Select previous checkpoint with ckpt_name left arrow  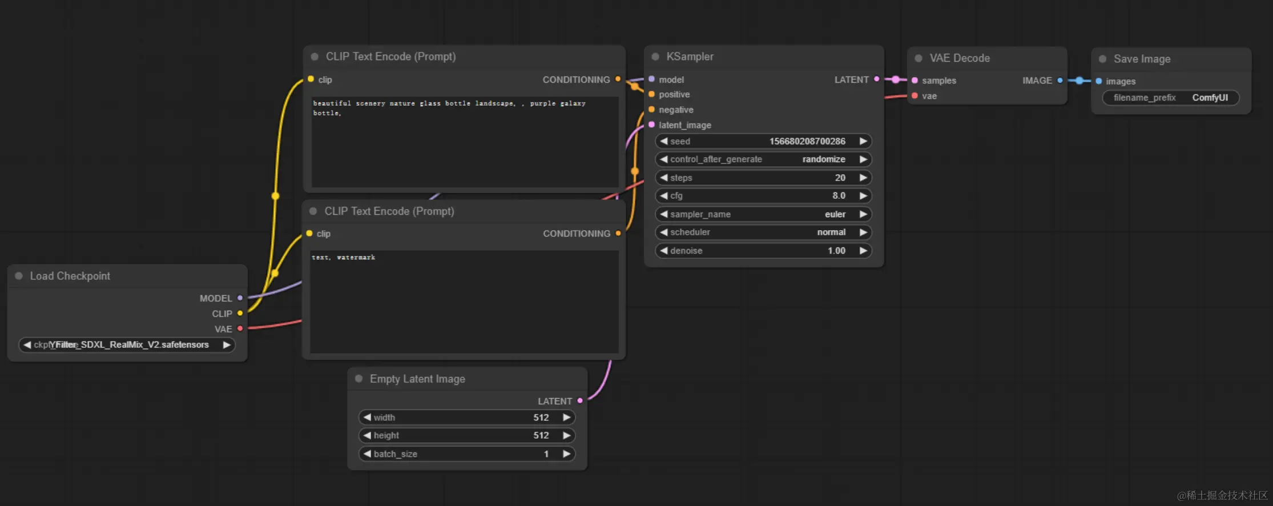click(x=27, y=345)
